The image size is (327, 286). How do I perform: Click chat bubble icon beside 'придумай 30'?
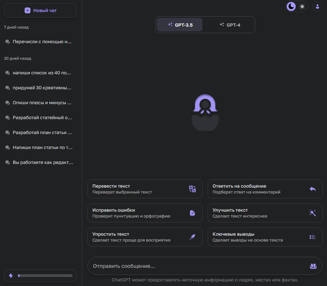8,88
